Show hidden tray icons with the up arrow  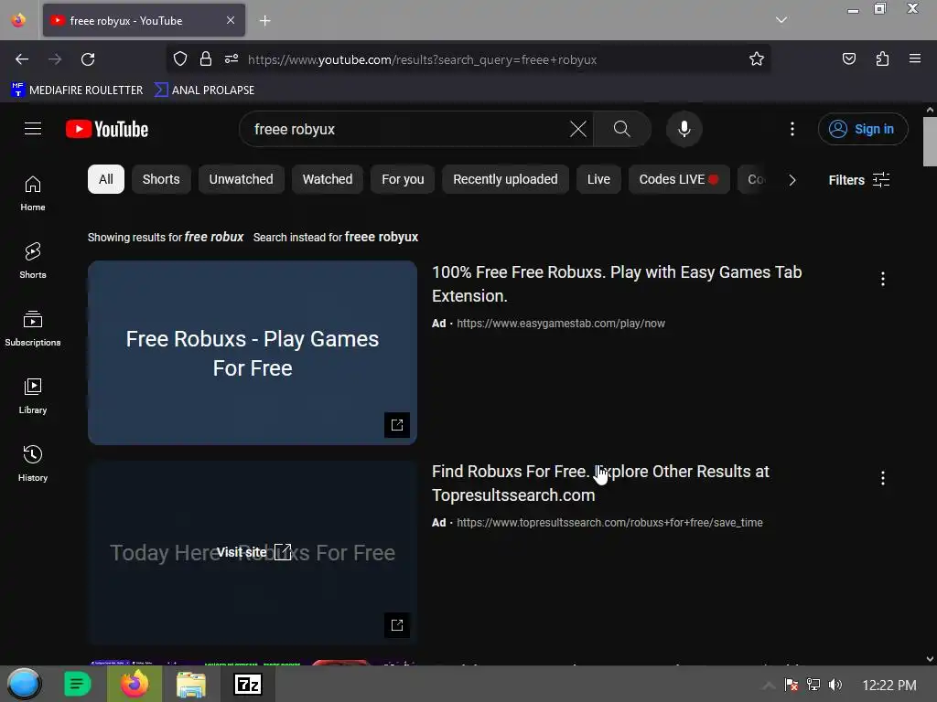tap(769, 686)
